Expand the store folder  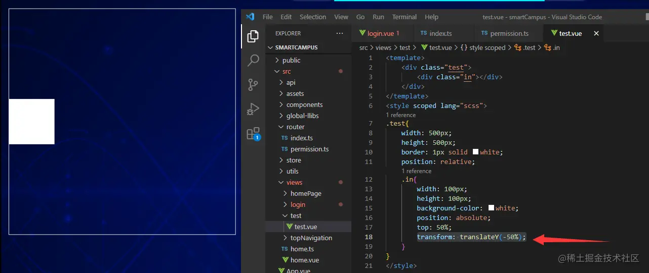308,160
